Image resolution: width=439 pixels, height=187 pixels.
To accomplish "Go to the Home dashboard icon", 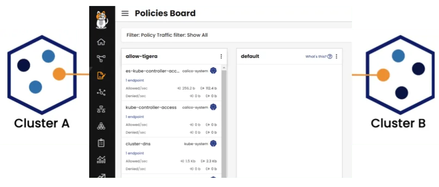I will [101, 42].
